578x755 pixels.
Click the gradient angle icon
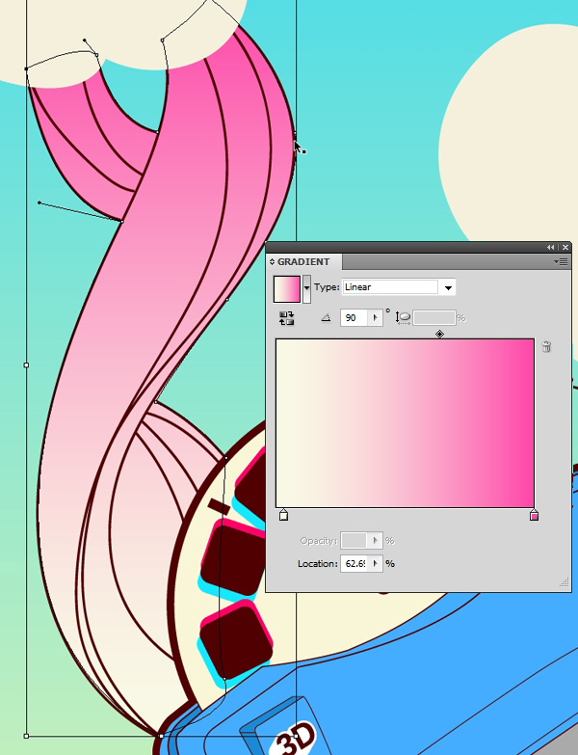pyautogui.click(x=326, y=318)
